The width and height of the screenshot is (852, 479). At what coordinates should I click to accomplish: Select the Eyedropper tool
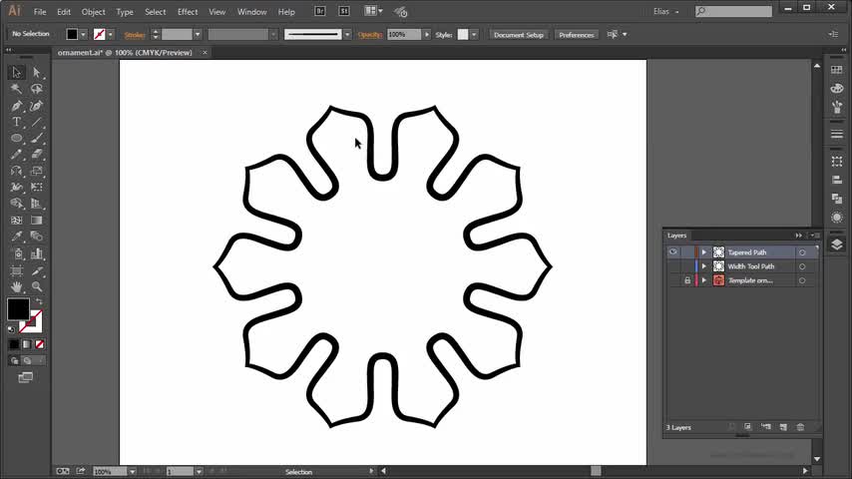coord(16,237)
